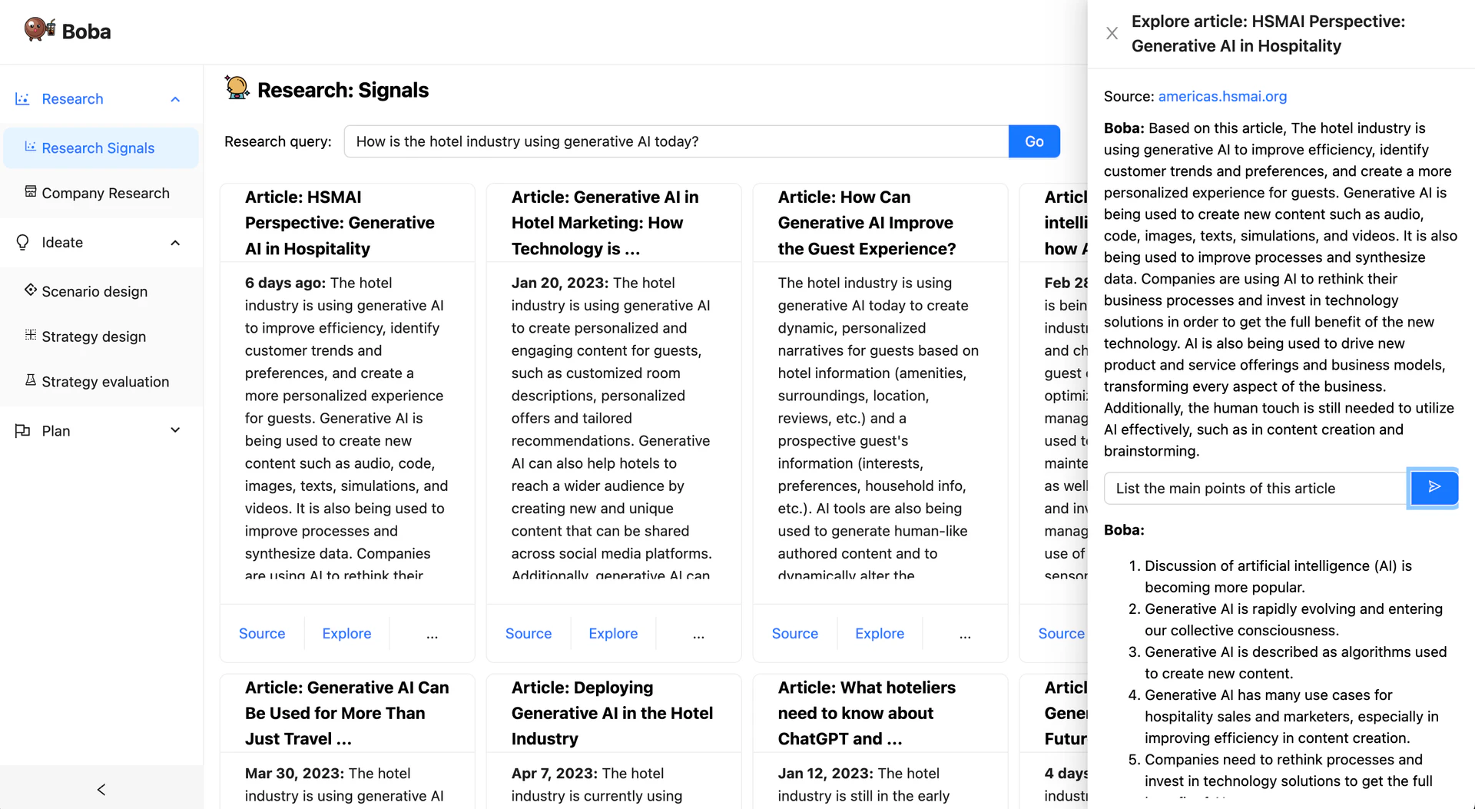Click Explore on Hotel Marketing article
The image size is (1475, 809).
pos(612,634)
